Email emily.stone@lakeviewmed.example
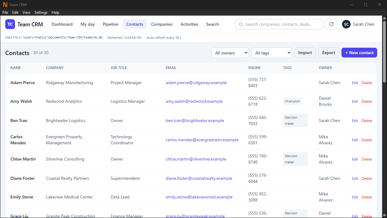The width and height of the screenshot is (387, 218). click(199, 197)
